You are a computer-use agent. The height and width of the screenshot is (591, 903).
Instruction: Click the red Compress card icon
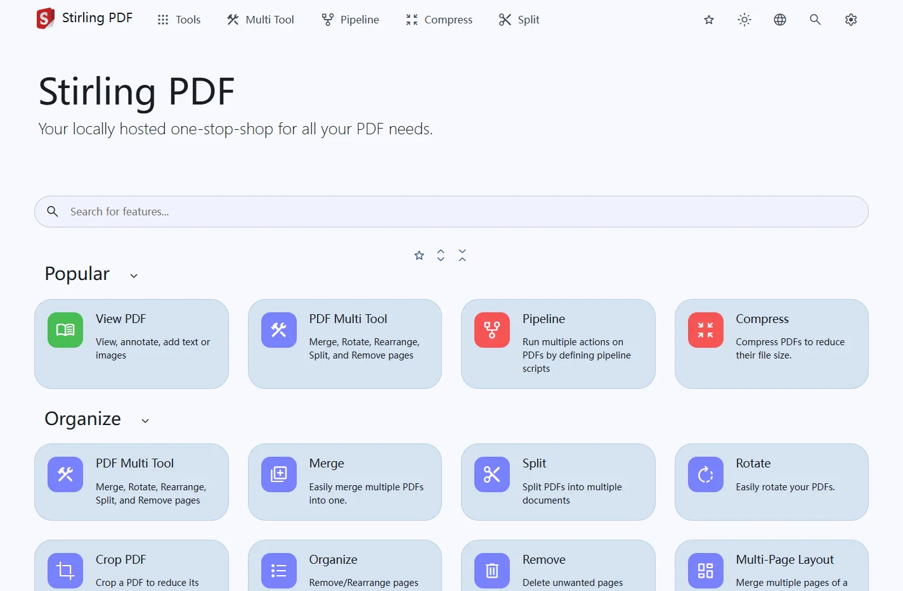click(706, 330)
